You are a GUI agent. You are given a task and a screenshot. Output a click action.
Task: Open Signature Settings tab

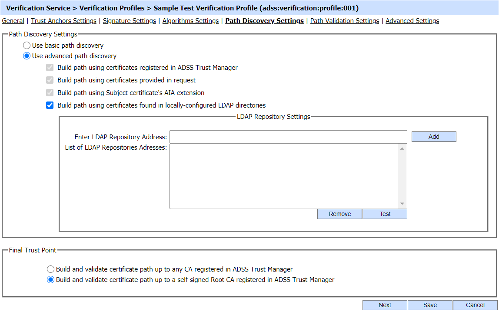click(129, 21)
